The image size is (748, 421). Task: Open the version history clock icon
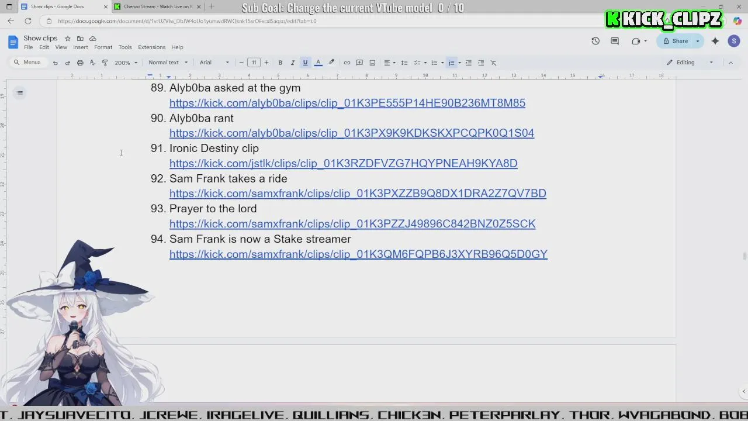click(x=595, y=41)
